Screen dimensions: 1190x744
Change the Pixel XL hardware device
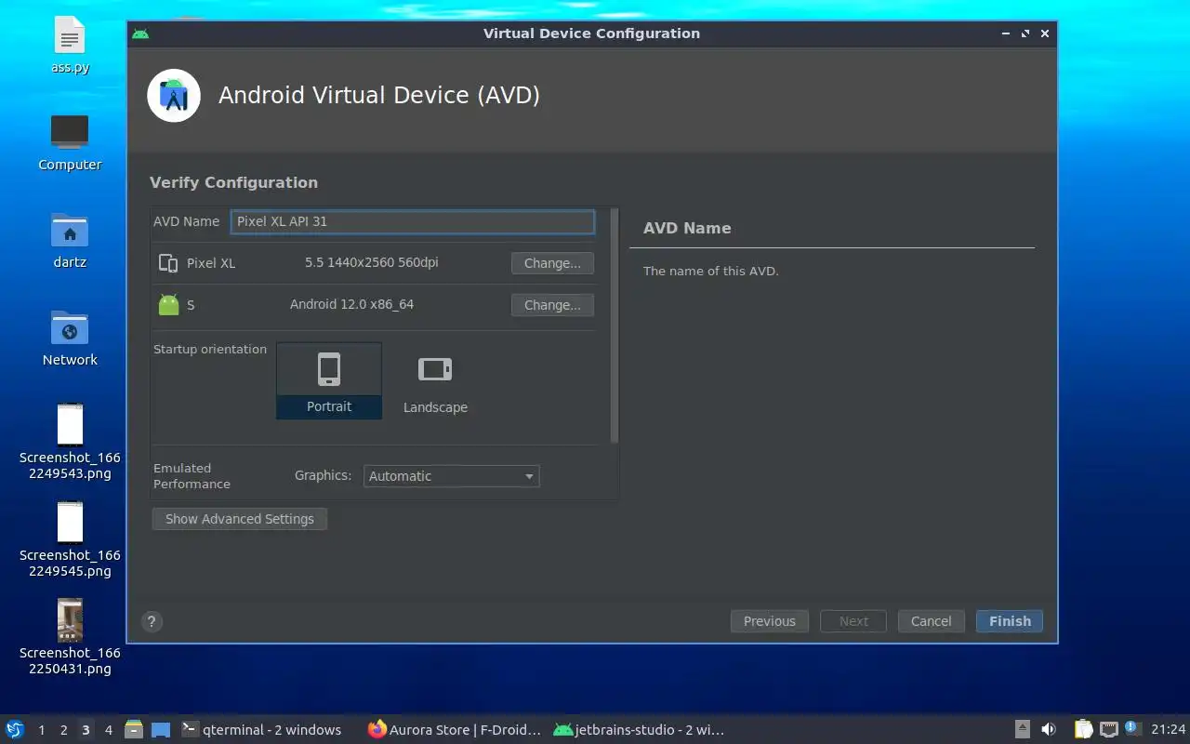(552, 263)
